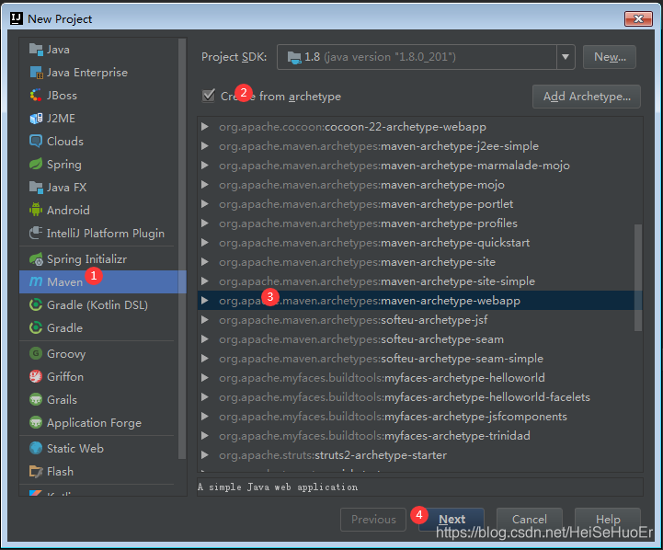Image resolution: width=663 pixels, height=550 pixels.
Task: Click the project type sidebar scrollbar
Action: click(x=182, y=248)
